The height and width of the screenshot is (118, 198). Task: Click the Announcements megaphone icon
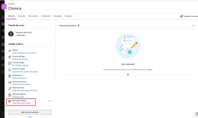pos(10,82)
